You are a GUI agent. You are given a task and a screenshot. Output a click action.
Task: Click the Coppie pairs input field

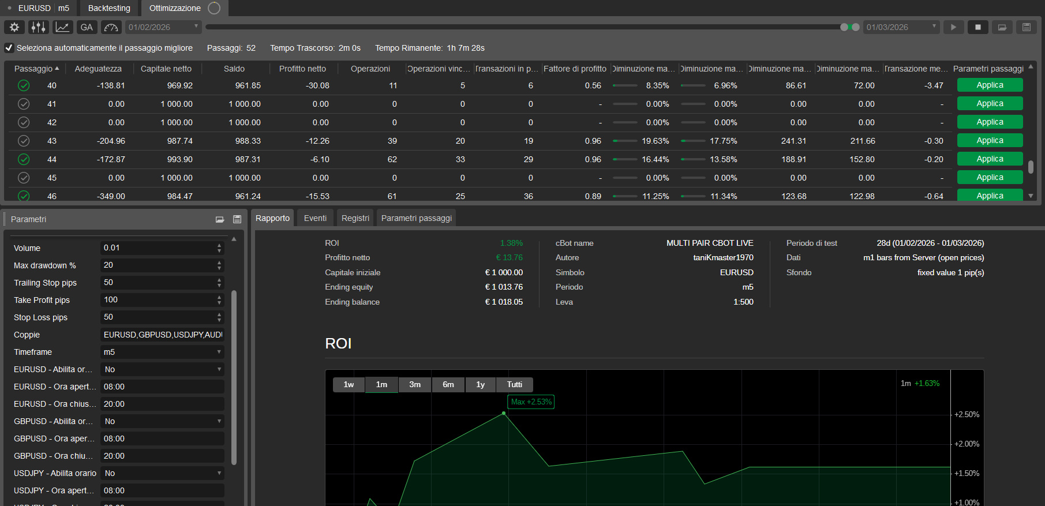pyautogui.click(x=162, y=335)
